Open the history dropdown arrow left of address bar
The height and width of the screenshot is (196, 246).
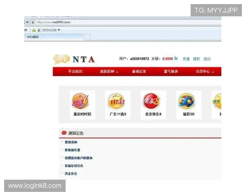click(27, 22)
